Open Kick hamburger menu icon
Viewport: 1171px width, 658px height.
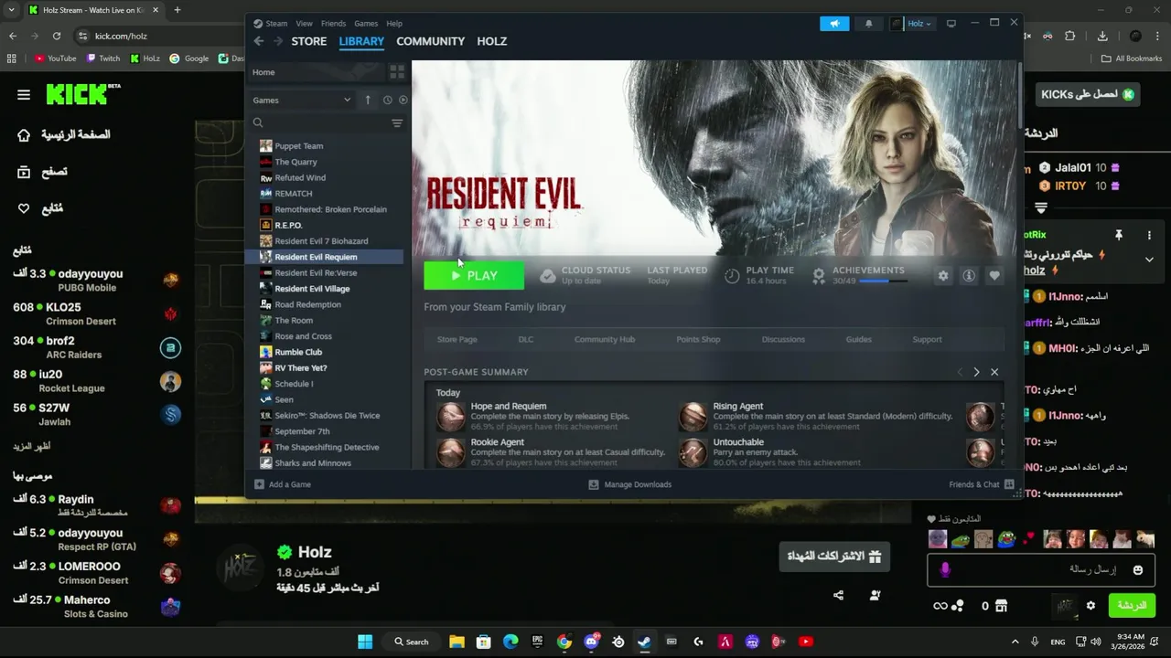point(24,94)
